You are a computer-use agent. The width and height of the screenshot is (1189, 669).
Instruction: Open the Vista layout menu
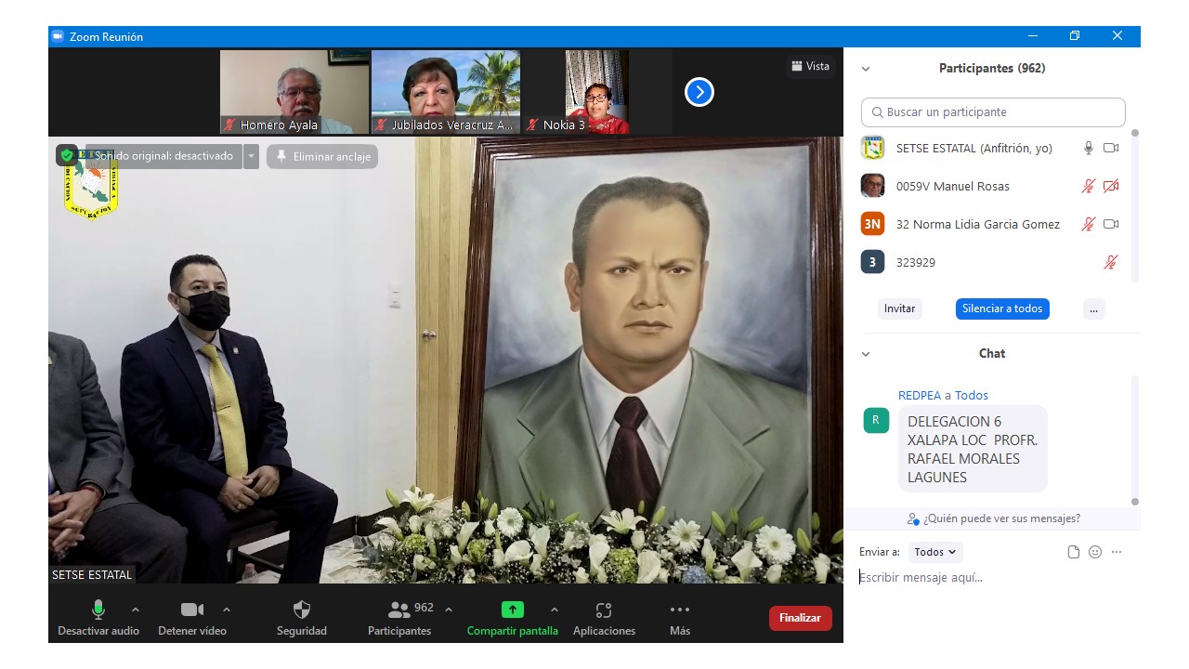pos(810,66)
